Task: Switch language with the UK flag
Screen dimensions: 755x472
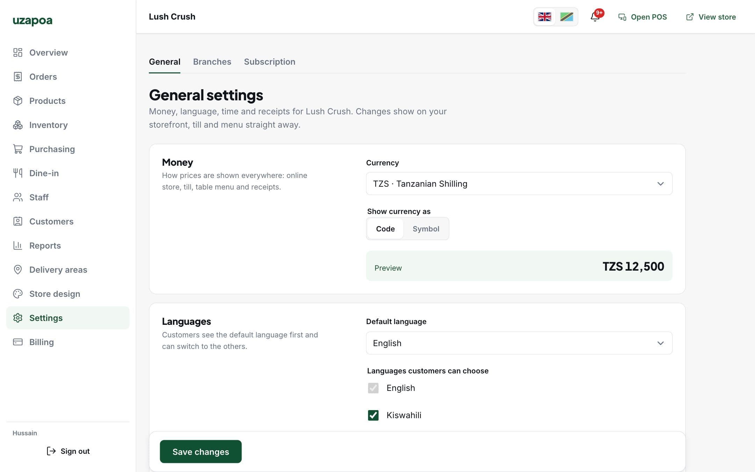Action: point(545,17)
